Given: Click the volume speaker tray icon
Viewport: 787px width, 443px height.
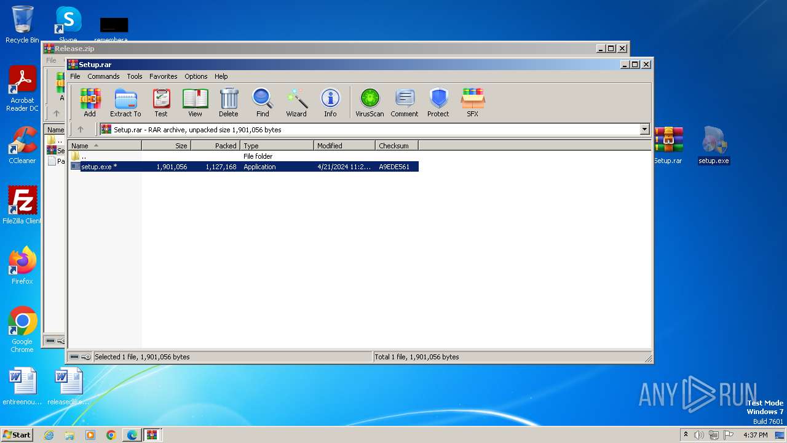Looking at the screenshot, I should (699, 435).
